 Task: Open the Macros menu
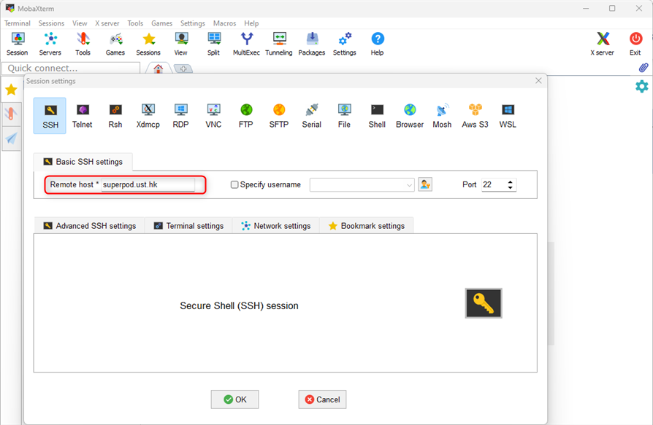(224, 23)
